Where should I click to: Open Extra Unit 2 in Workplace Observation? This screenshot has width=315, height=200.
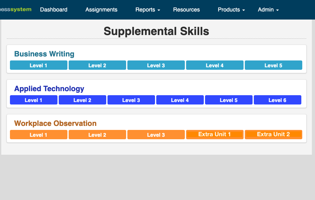(273, 135)
